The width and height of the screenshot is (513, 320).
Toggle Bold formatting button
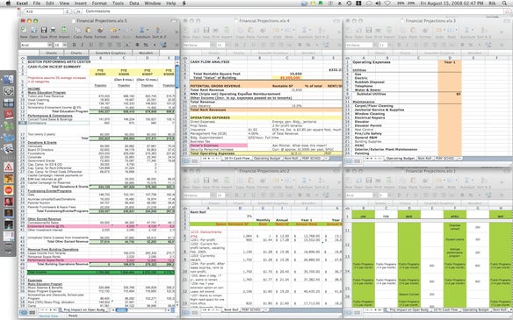point(75,45)
